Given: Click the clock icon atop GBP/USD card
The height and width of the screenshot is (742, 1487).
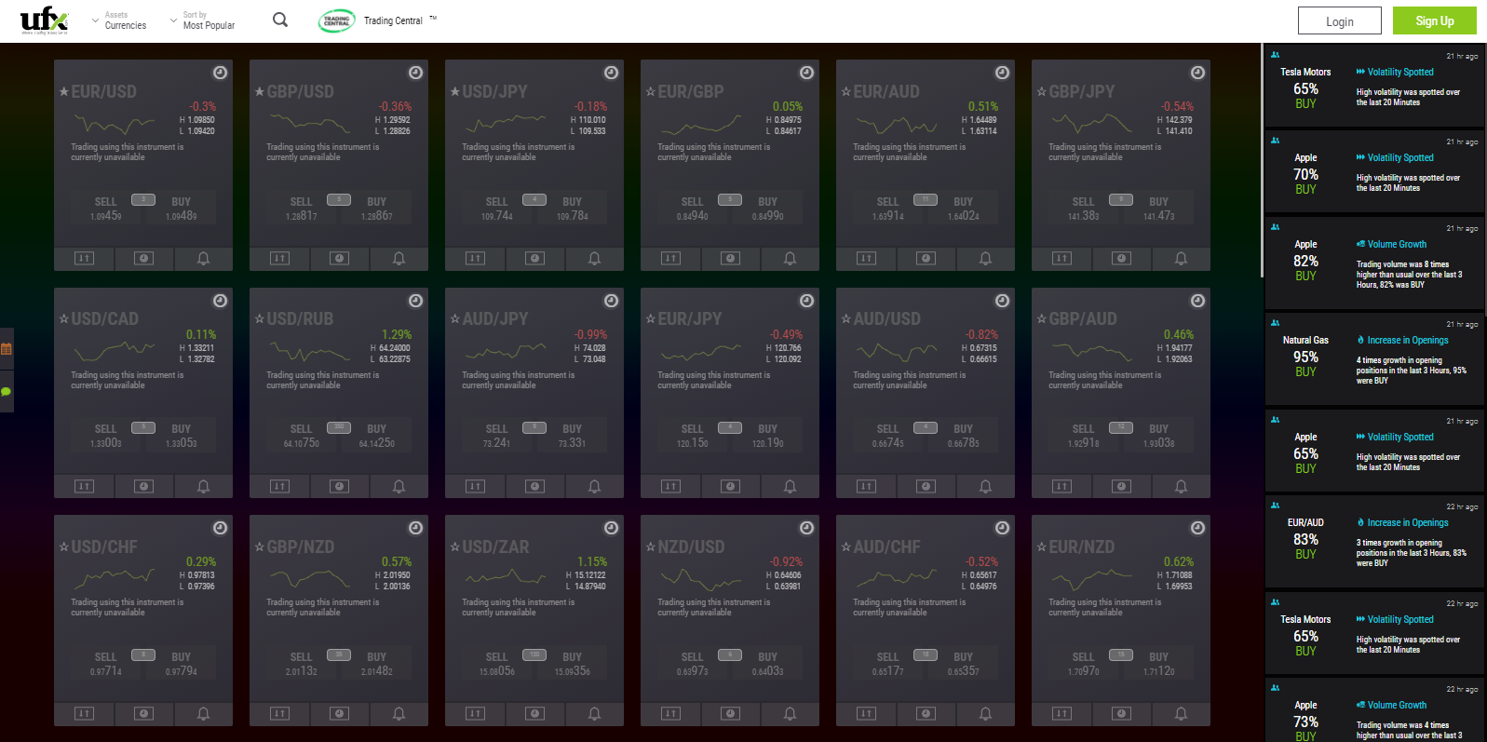Looking at the screenshot, I should click(415, 73).
